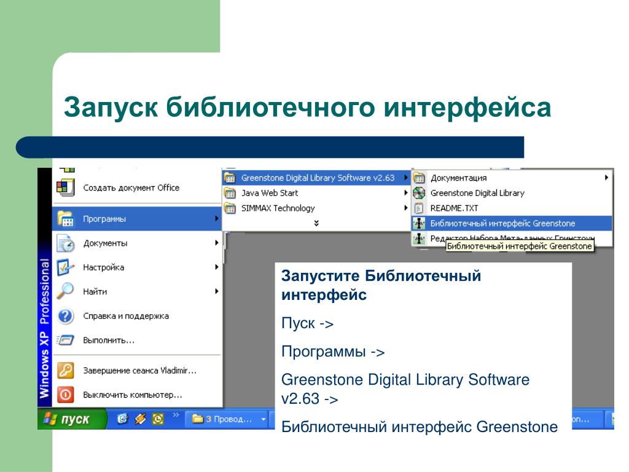Expand arrow next to Найти
629x472 pixels.
pos(217,291)
